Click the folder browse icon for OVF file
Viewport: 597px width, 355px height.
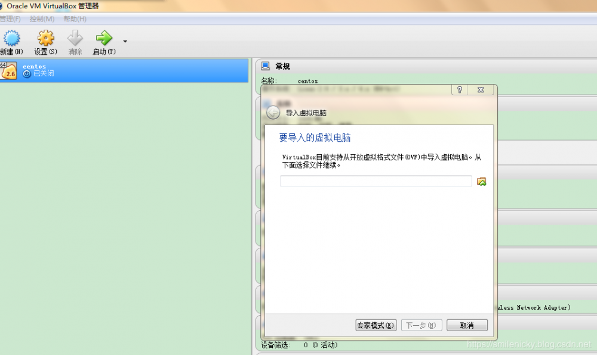tap(481, 180)
